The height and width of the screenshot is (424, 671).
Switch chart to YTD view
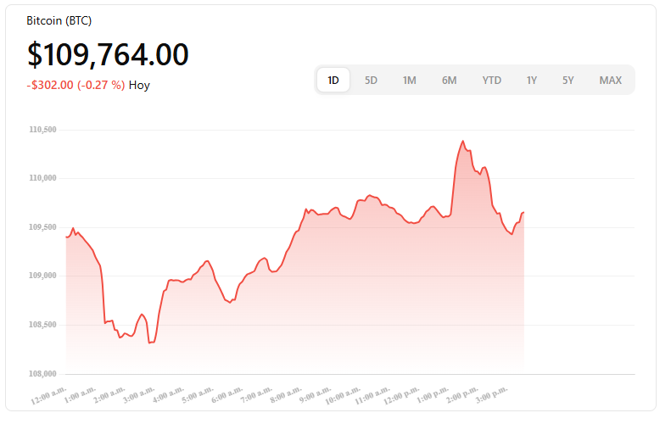[491, 81]
